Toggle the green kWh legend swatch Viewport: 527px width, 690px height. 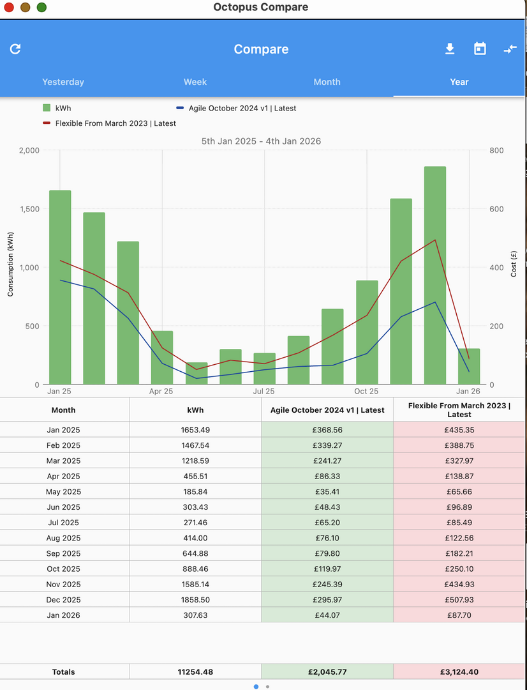47,108
